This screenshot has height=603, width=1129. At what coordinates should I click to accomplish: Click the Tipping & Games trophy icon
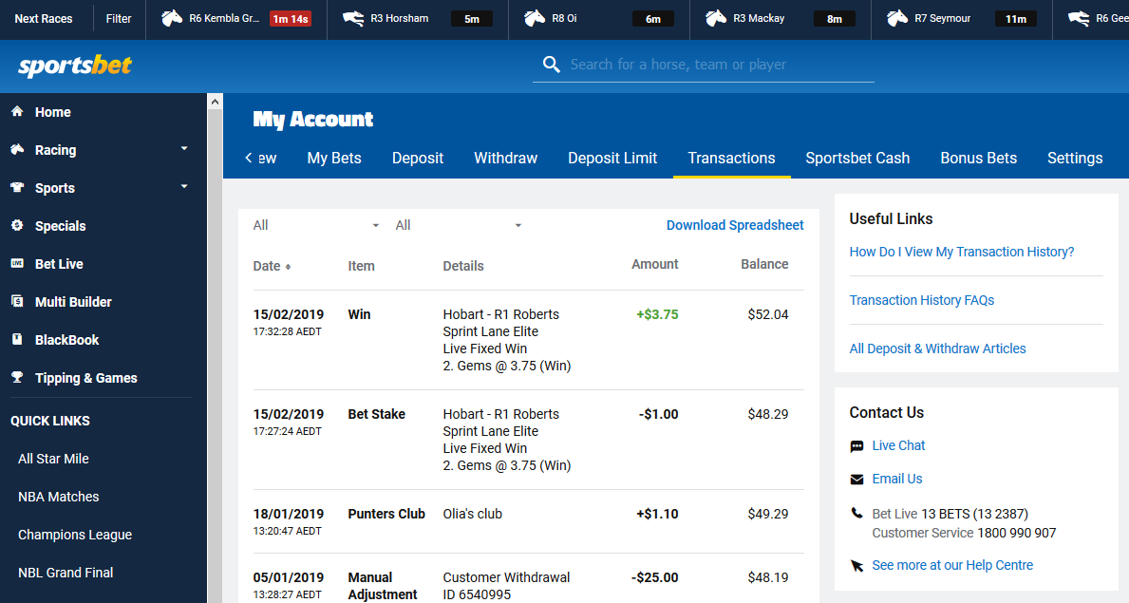tap(17, 377)
